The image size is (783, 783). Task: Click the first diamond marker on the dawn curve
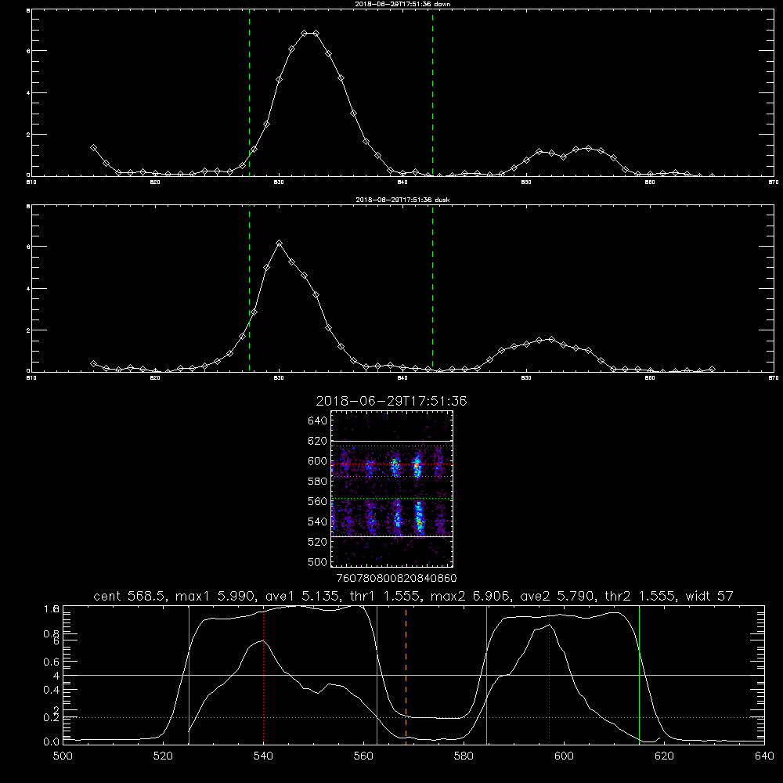click(93, 148)
